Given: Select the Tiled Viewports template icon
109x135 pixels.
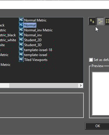Looking at the screenshot, I should (x=21, y=60).
